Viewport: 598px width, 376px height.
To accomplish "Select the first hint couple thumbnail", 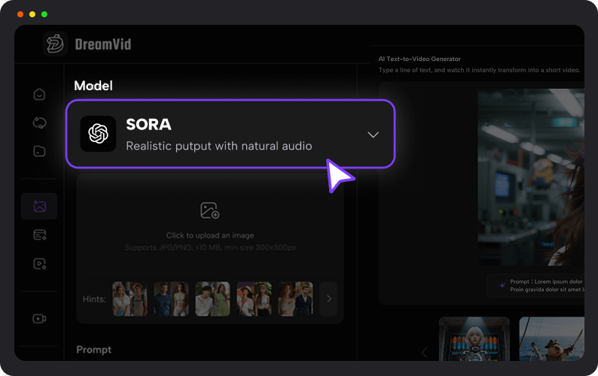I will 130,299.
